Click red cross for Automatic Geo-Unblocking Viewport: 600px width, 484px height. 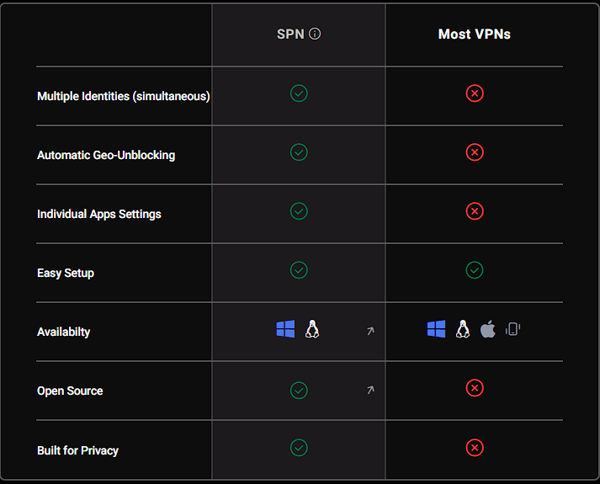coord(475,152)
